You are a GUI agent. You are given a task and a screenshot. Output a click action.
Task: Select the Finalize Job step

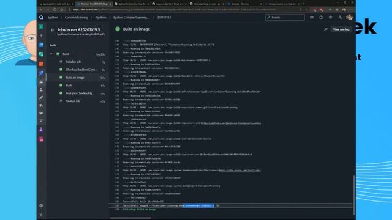(78, 101)
